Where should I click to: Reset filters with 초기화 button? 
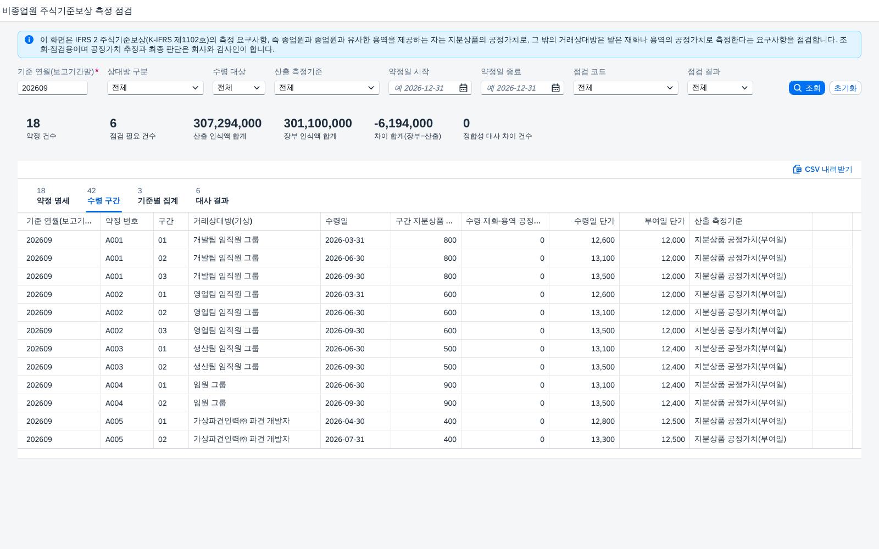[845, 88]
